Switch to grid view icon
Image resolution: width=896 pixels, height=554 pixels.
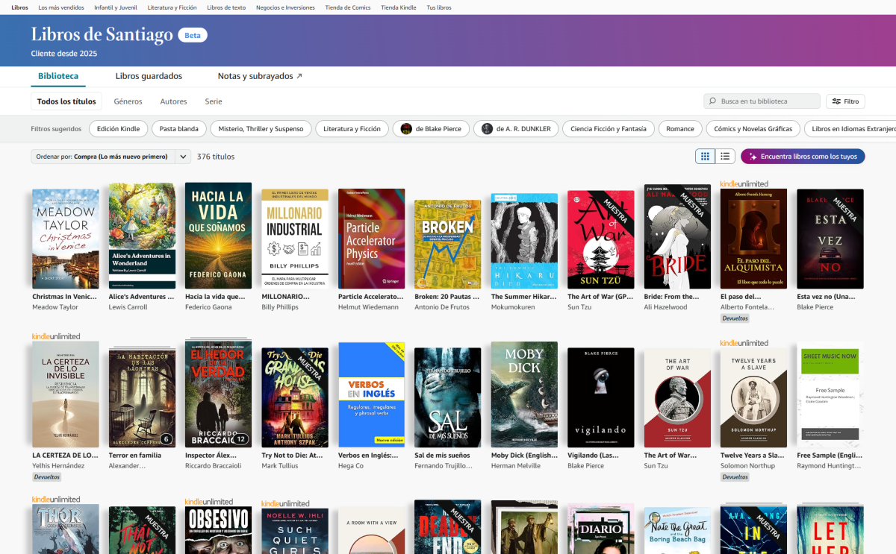click(704, 156)
